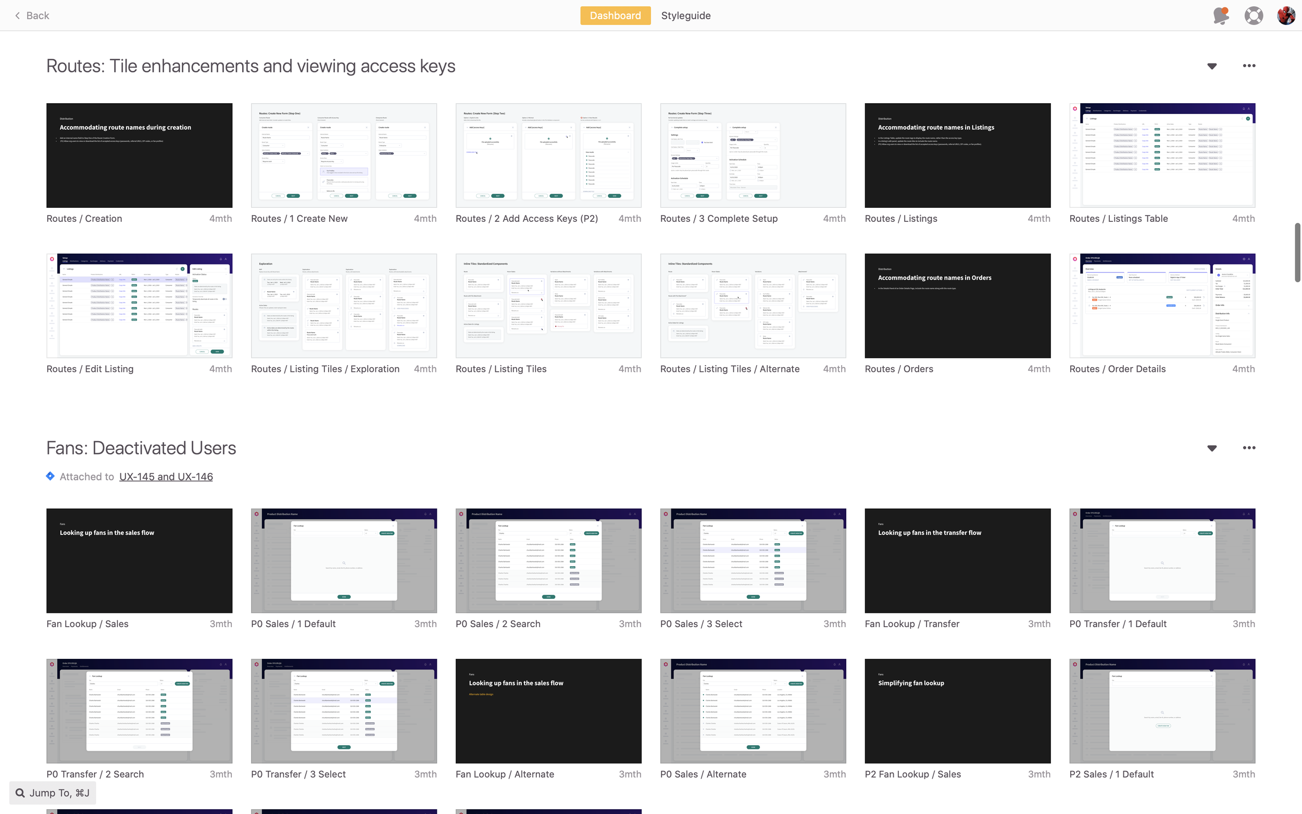1302x814 pixels.
Task: Switch to the Dashboard tab
Action: 615,16
